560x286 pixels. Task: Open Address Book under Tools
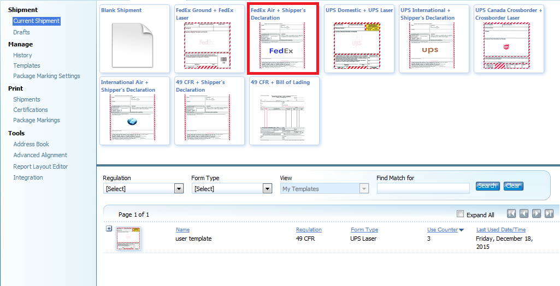(x=31, y=144)
